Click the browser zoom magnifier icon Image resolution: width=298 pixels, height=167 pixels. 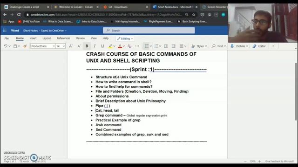coord(187,14)
